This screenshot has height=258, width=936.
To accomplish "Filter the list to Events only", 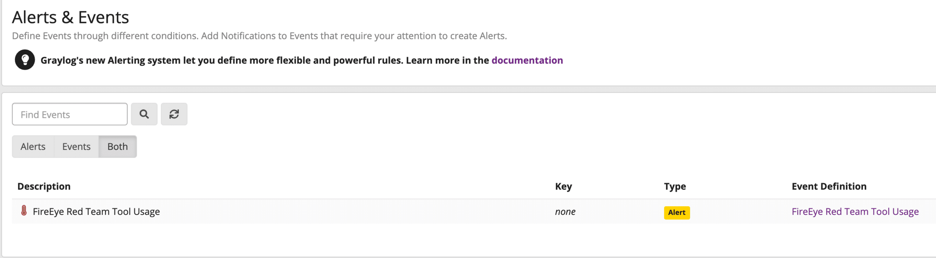I will pos(76,147).
